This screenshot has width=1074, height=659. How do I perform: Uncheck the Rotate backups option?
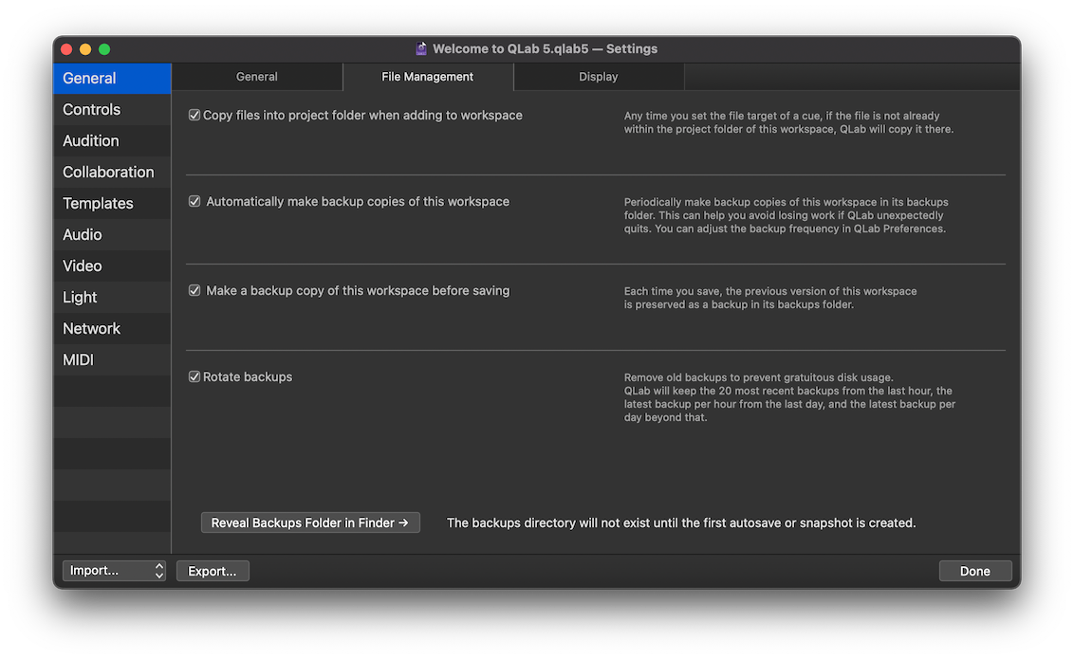coord(194,375)
